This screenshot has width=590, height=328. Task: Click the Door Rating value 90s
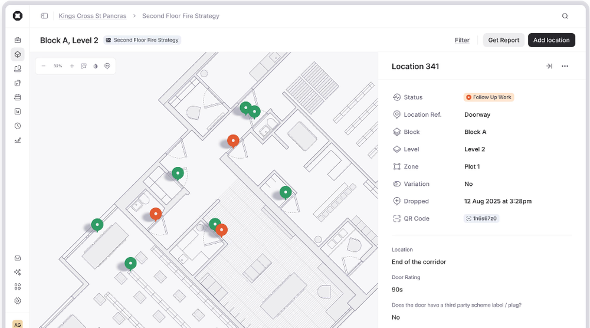click(397, 290)
